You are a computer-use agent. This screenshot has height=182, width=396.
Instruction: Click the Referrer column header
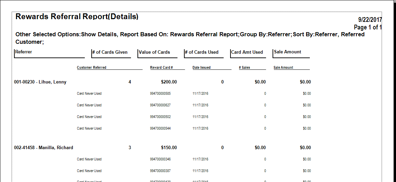tap(23, 52)
